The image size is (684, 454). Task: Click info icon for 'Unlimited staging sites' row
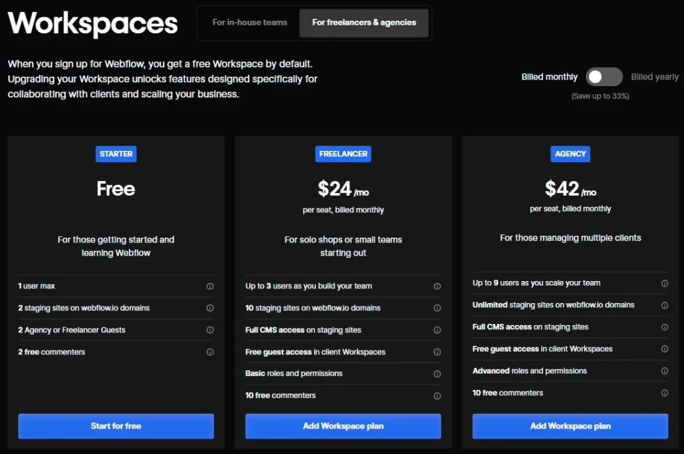point(665,305)
